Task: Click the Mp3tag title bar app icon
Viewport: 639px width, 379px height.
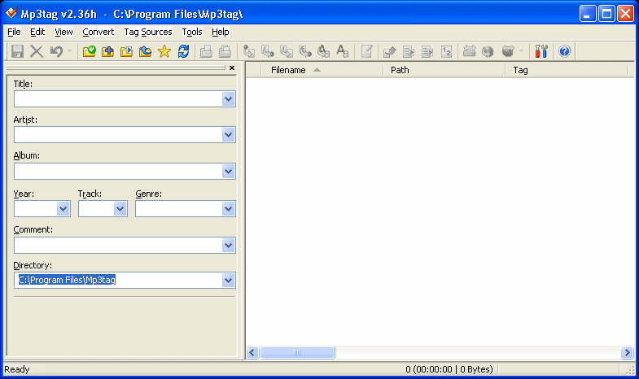Action: [11, 14]
